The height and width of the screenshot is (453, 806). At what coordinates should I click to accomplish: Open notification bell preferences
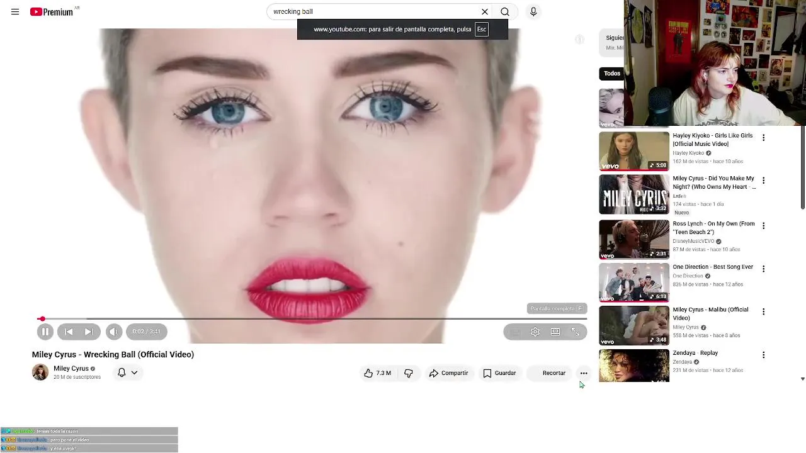coord(122,372)
